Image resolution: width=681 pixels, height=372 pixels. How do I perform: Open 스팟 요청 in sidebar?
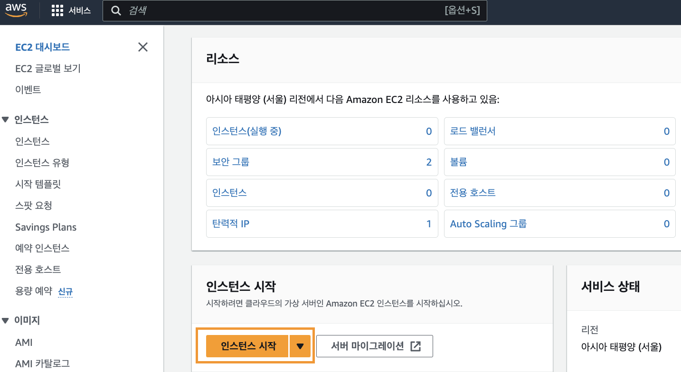coord(33,205)
